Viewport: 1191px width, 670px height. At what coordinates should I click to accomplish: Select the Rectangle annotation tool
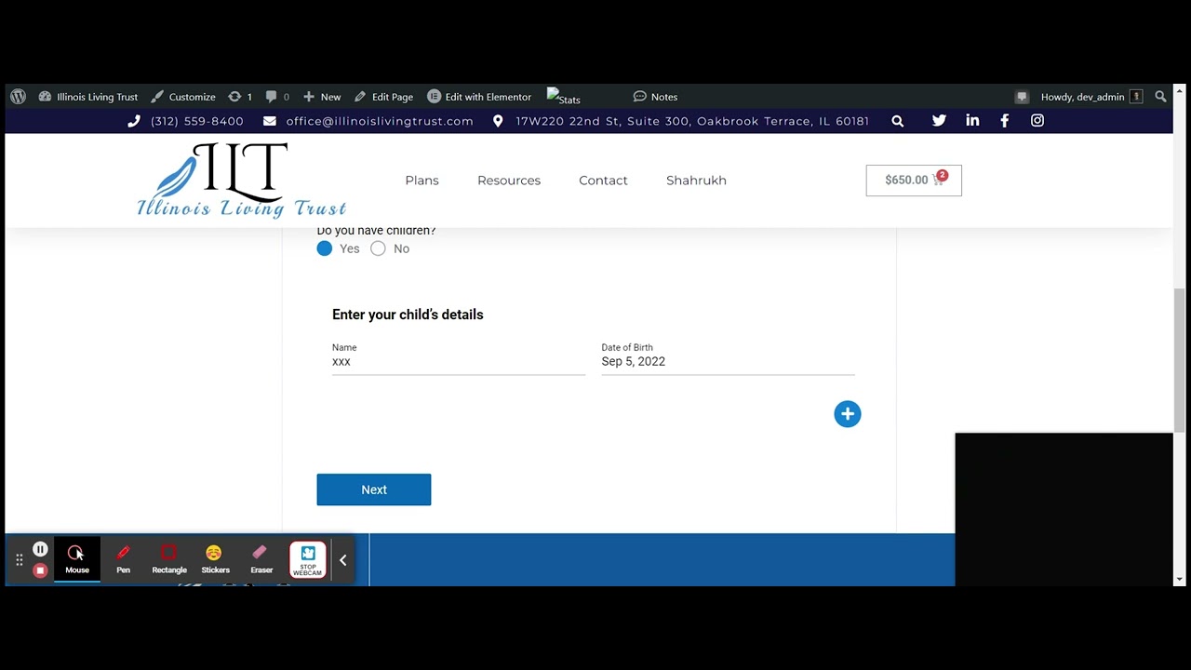click(x=169, y=560)
